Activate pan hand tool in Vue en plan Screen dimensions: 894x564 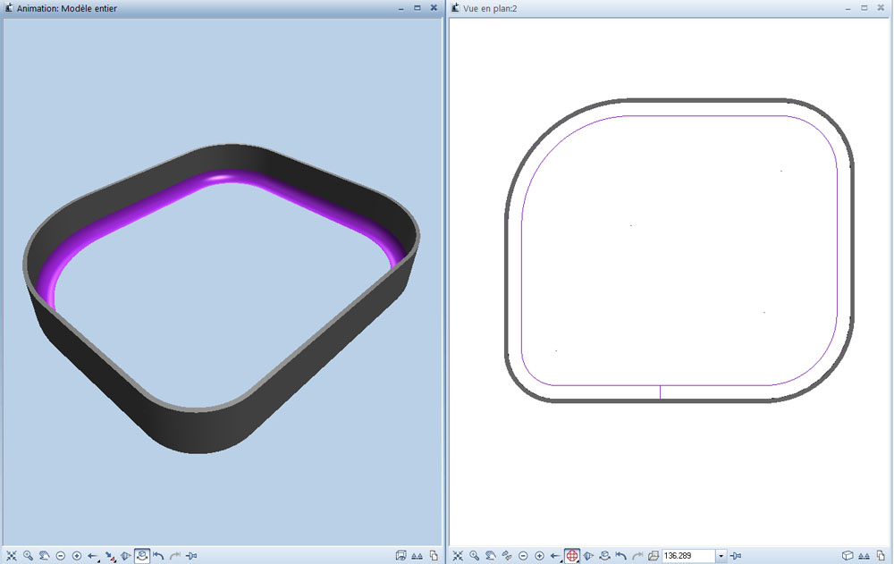[x=490, y=555]
